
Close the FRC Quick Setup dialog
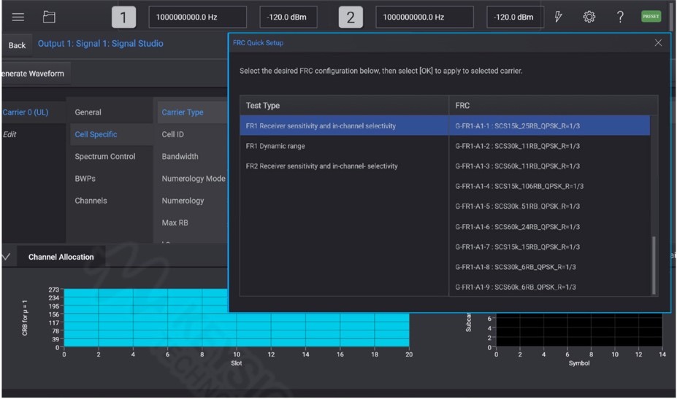pos(658,43)
